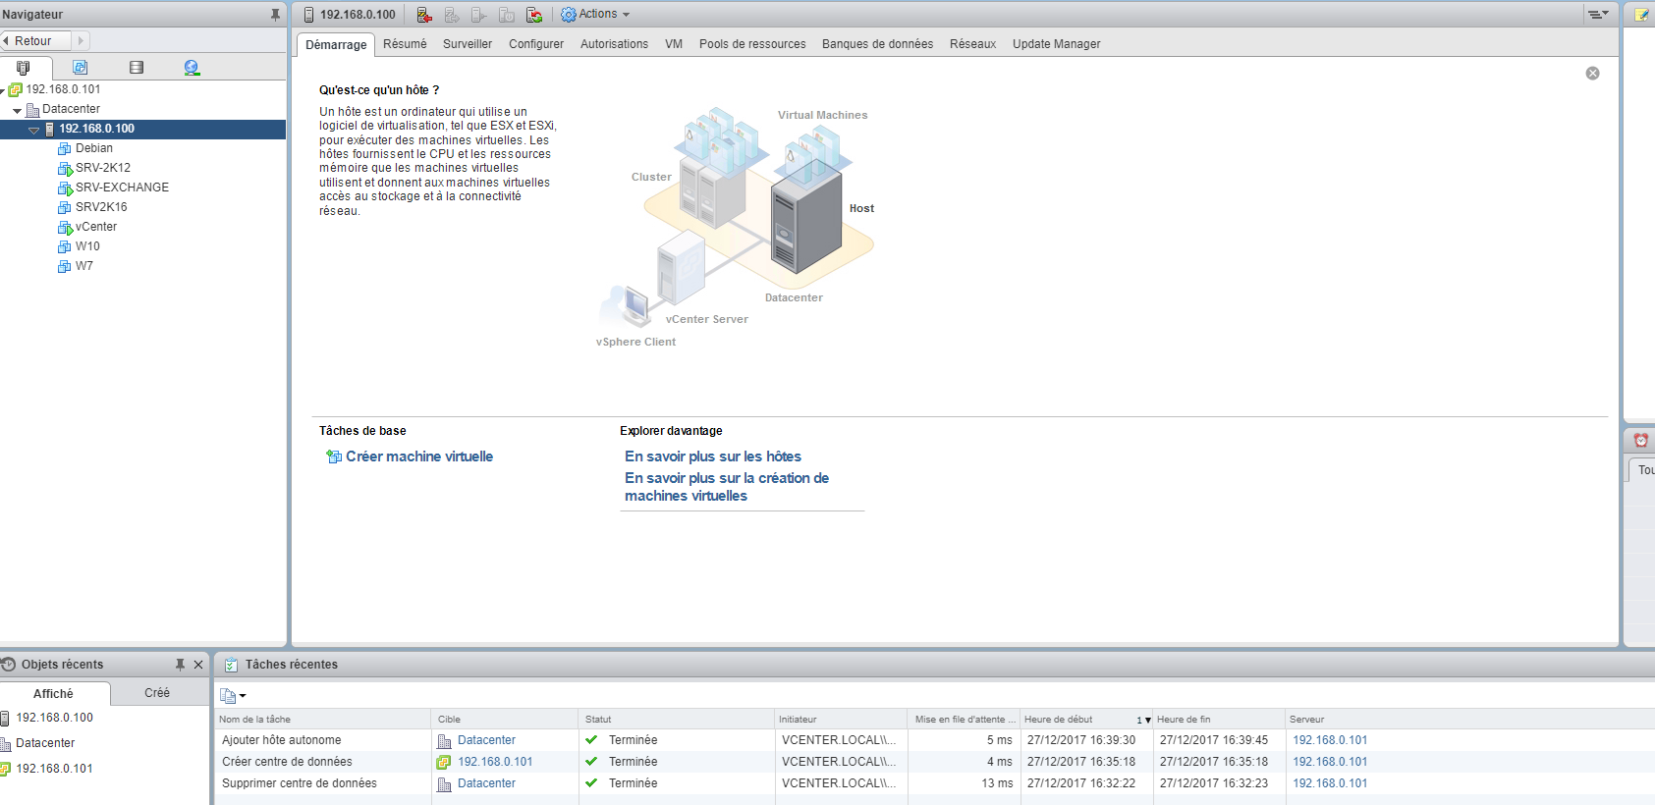Pin the Navigateur panel

click(275, 15)
